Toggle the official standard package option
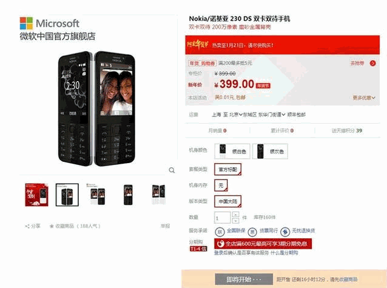This screenshot has height=288, width=387. pyautogui.click(x=228, y=169)
